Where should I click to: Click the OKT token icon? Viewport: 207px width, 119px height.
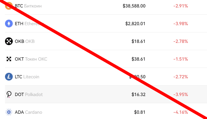pos(9,59)
